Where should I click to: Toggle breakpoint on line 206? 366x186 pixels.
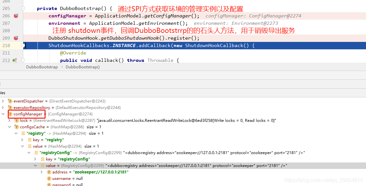[x=16, y=16]
